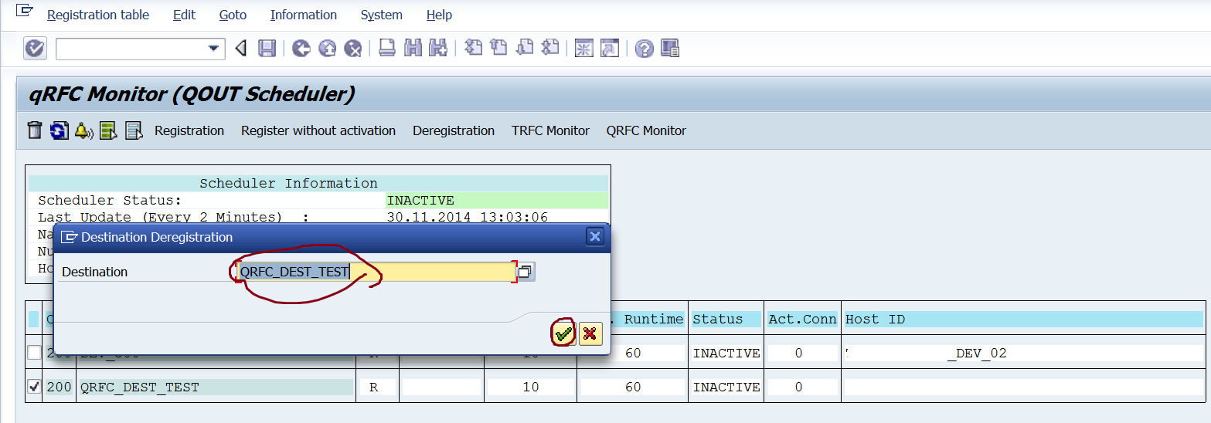This screenshot has height=423, width=1211.
Task: Click the Destination input field
Action: point(375,271)
